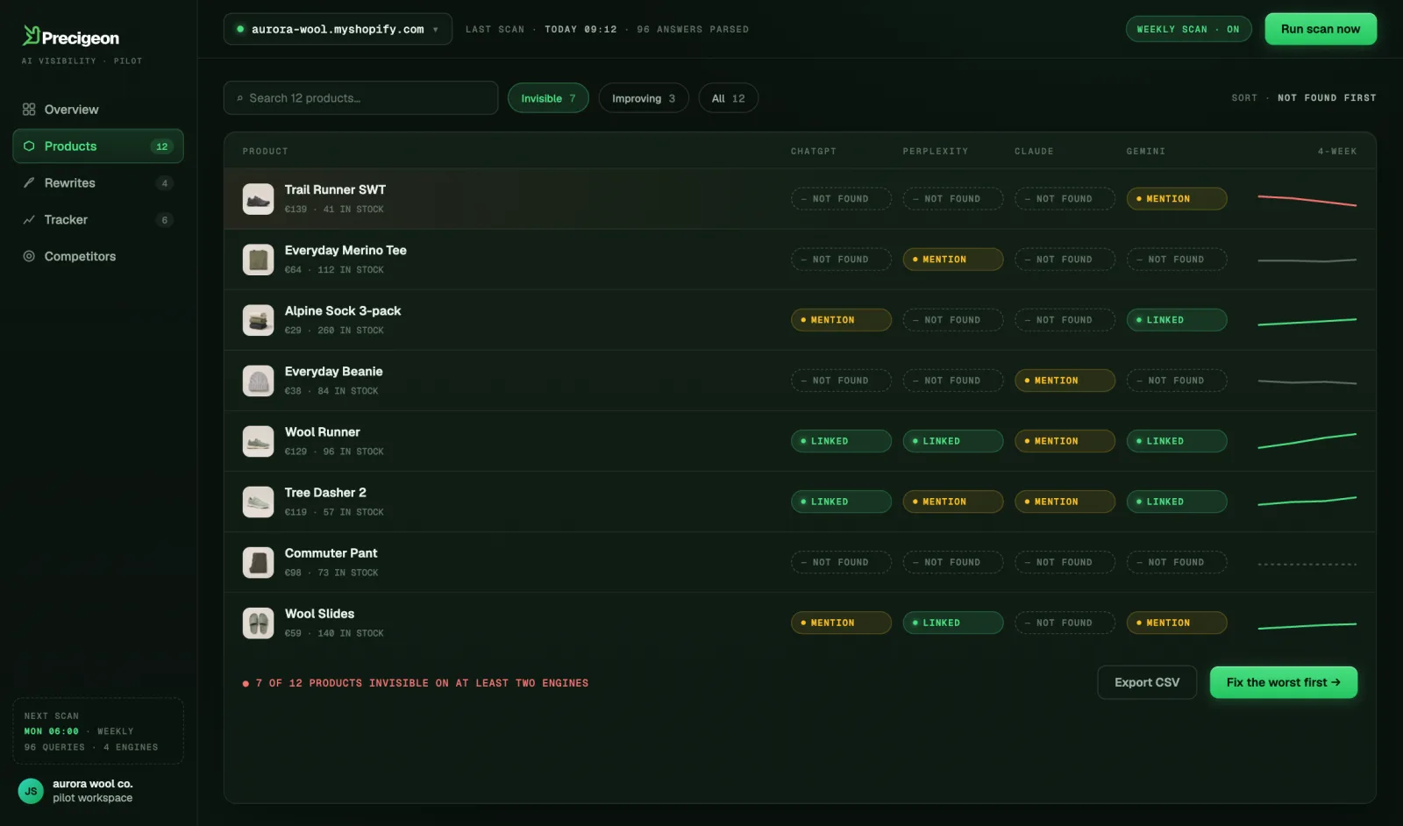Focus the Search 12 products field

(x=360, y=98)
